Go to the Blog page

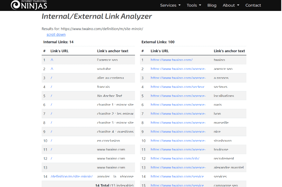[x=212, y=5]
